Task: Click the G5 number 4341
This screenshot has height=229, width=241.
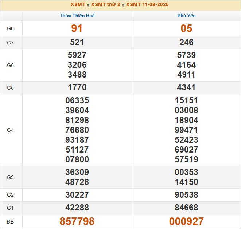Action: point(186,87)
